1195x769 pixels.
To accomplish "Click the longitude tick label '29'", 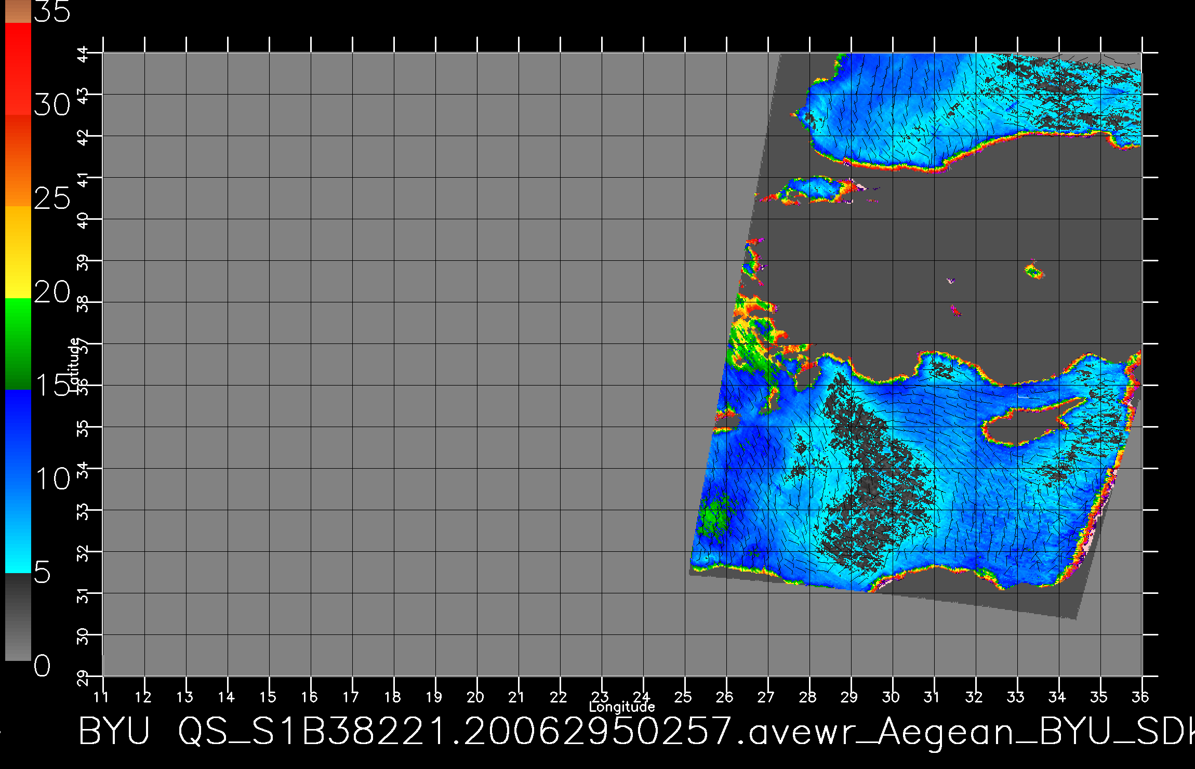I will click(849, 697).
